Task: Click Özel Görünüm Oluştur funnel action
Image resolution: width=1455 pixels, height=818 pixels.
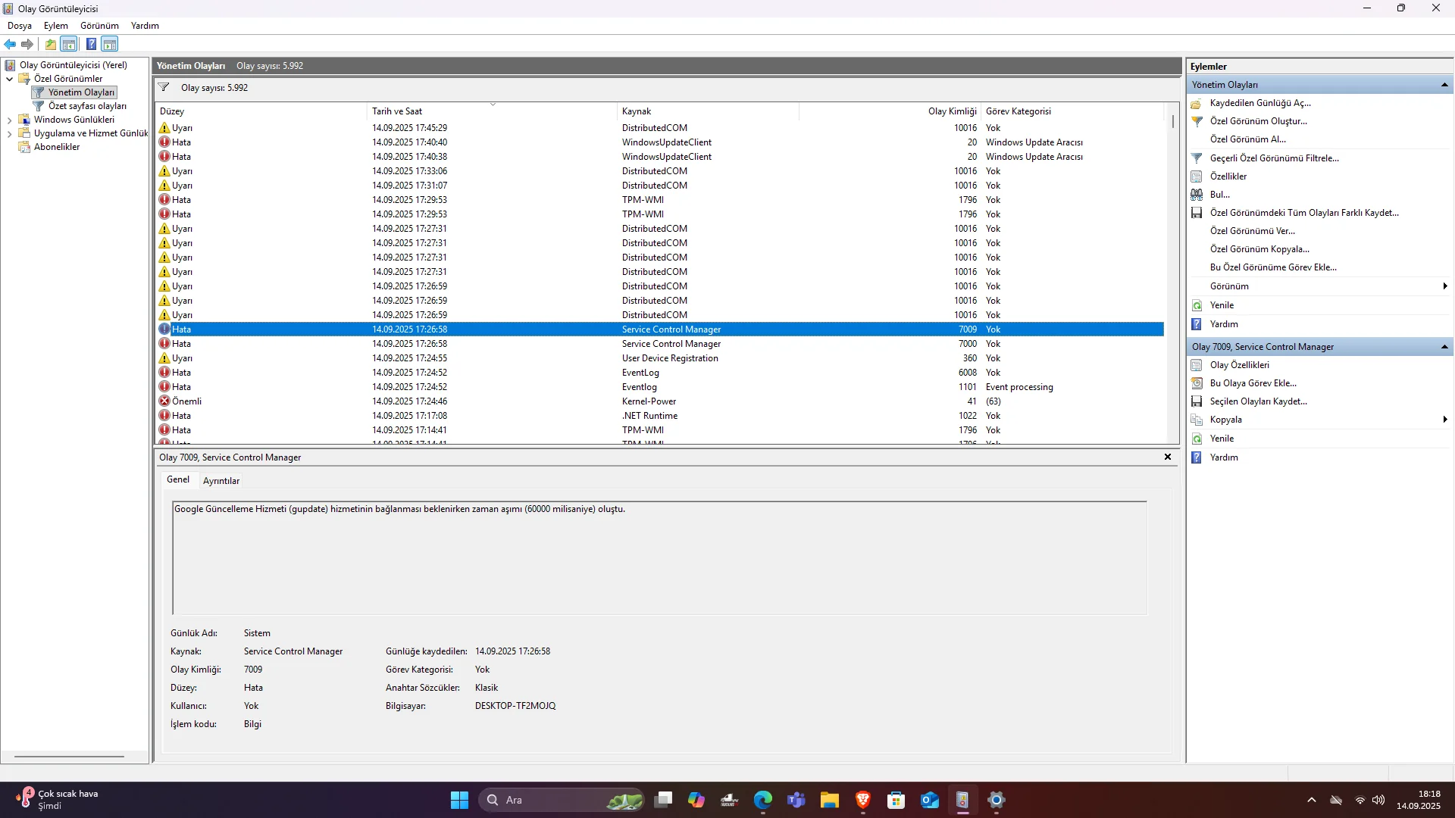Action: click(1258, 121)
